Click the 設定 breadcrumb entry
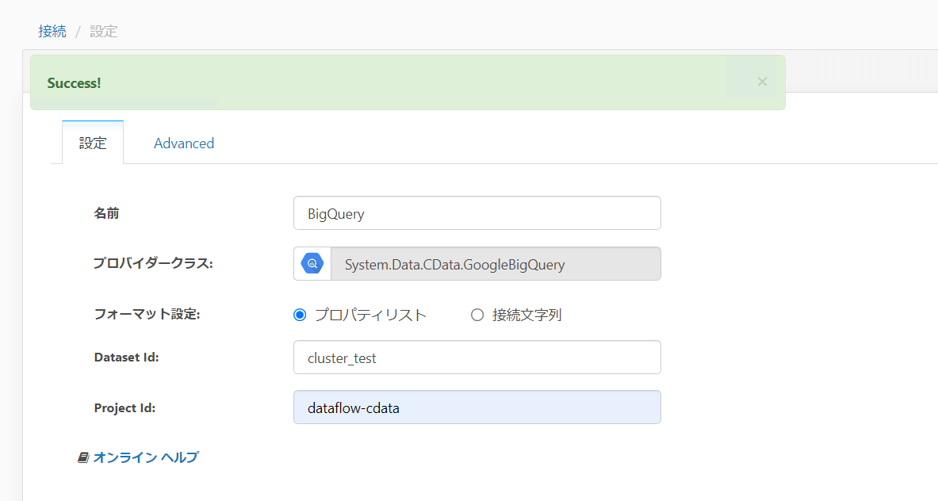This screenshot has width=938, height=501. click(x=105, y=31)
